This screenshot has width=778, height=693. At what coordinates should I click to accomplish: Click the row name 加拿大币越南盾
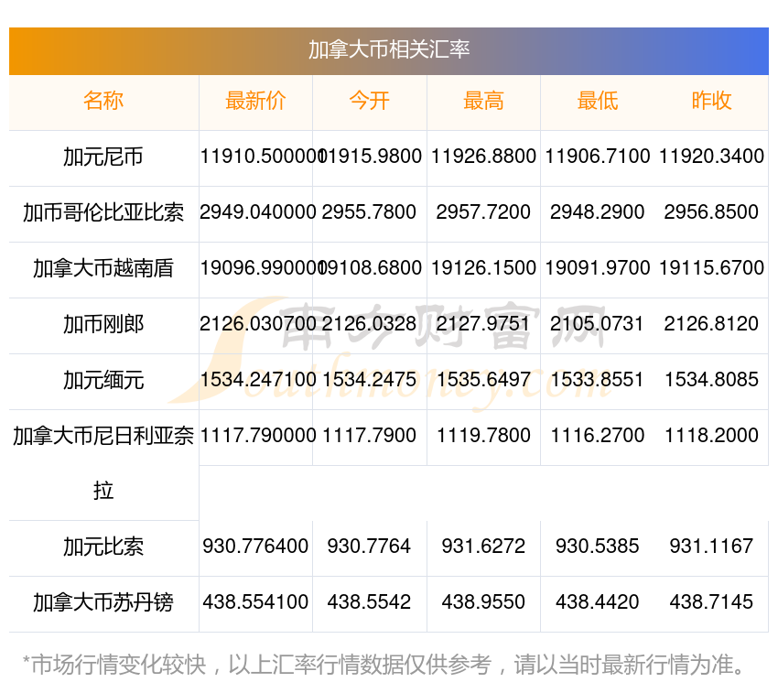[x=103, y=268]
